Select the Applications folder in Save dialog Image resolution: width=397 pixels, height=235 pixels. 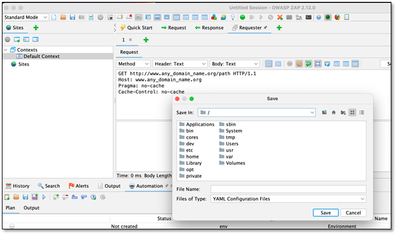[197, 124]
